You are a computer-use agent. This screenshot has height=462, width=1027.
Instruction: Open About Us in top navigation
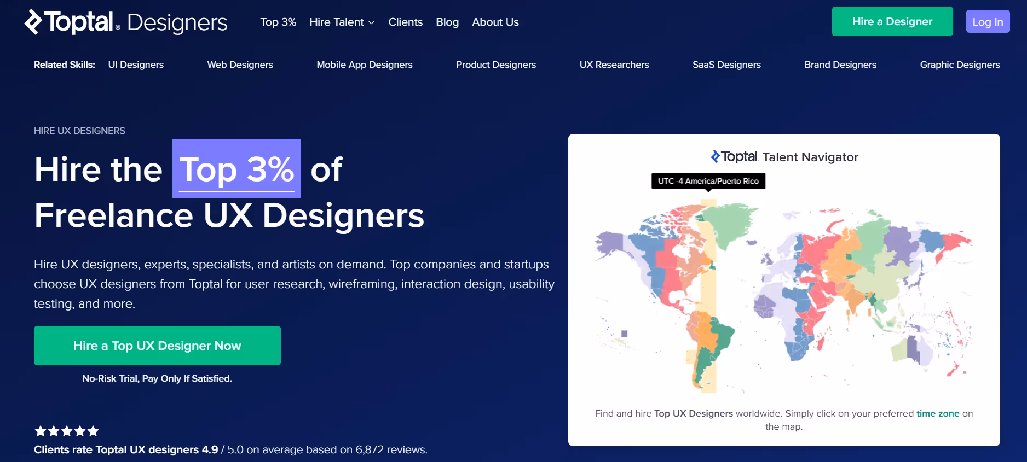495,22
